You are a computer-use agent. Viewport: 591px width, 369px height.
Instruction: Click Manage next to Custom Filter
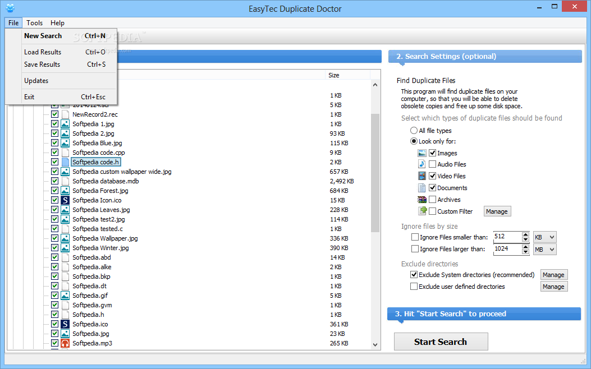click(x=497, y=211)
